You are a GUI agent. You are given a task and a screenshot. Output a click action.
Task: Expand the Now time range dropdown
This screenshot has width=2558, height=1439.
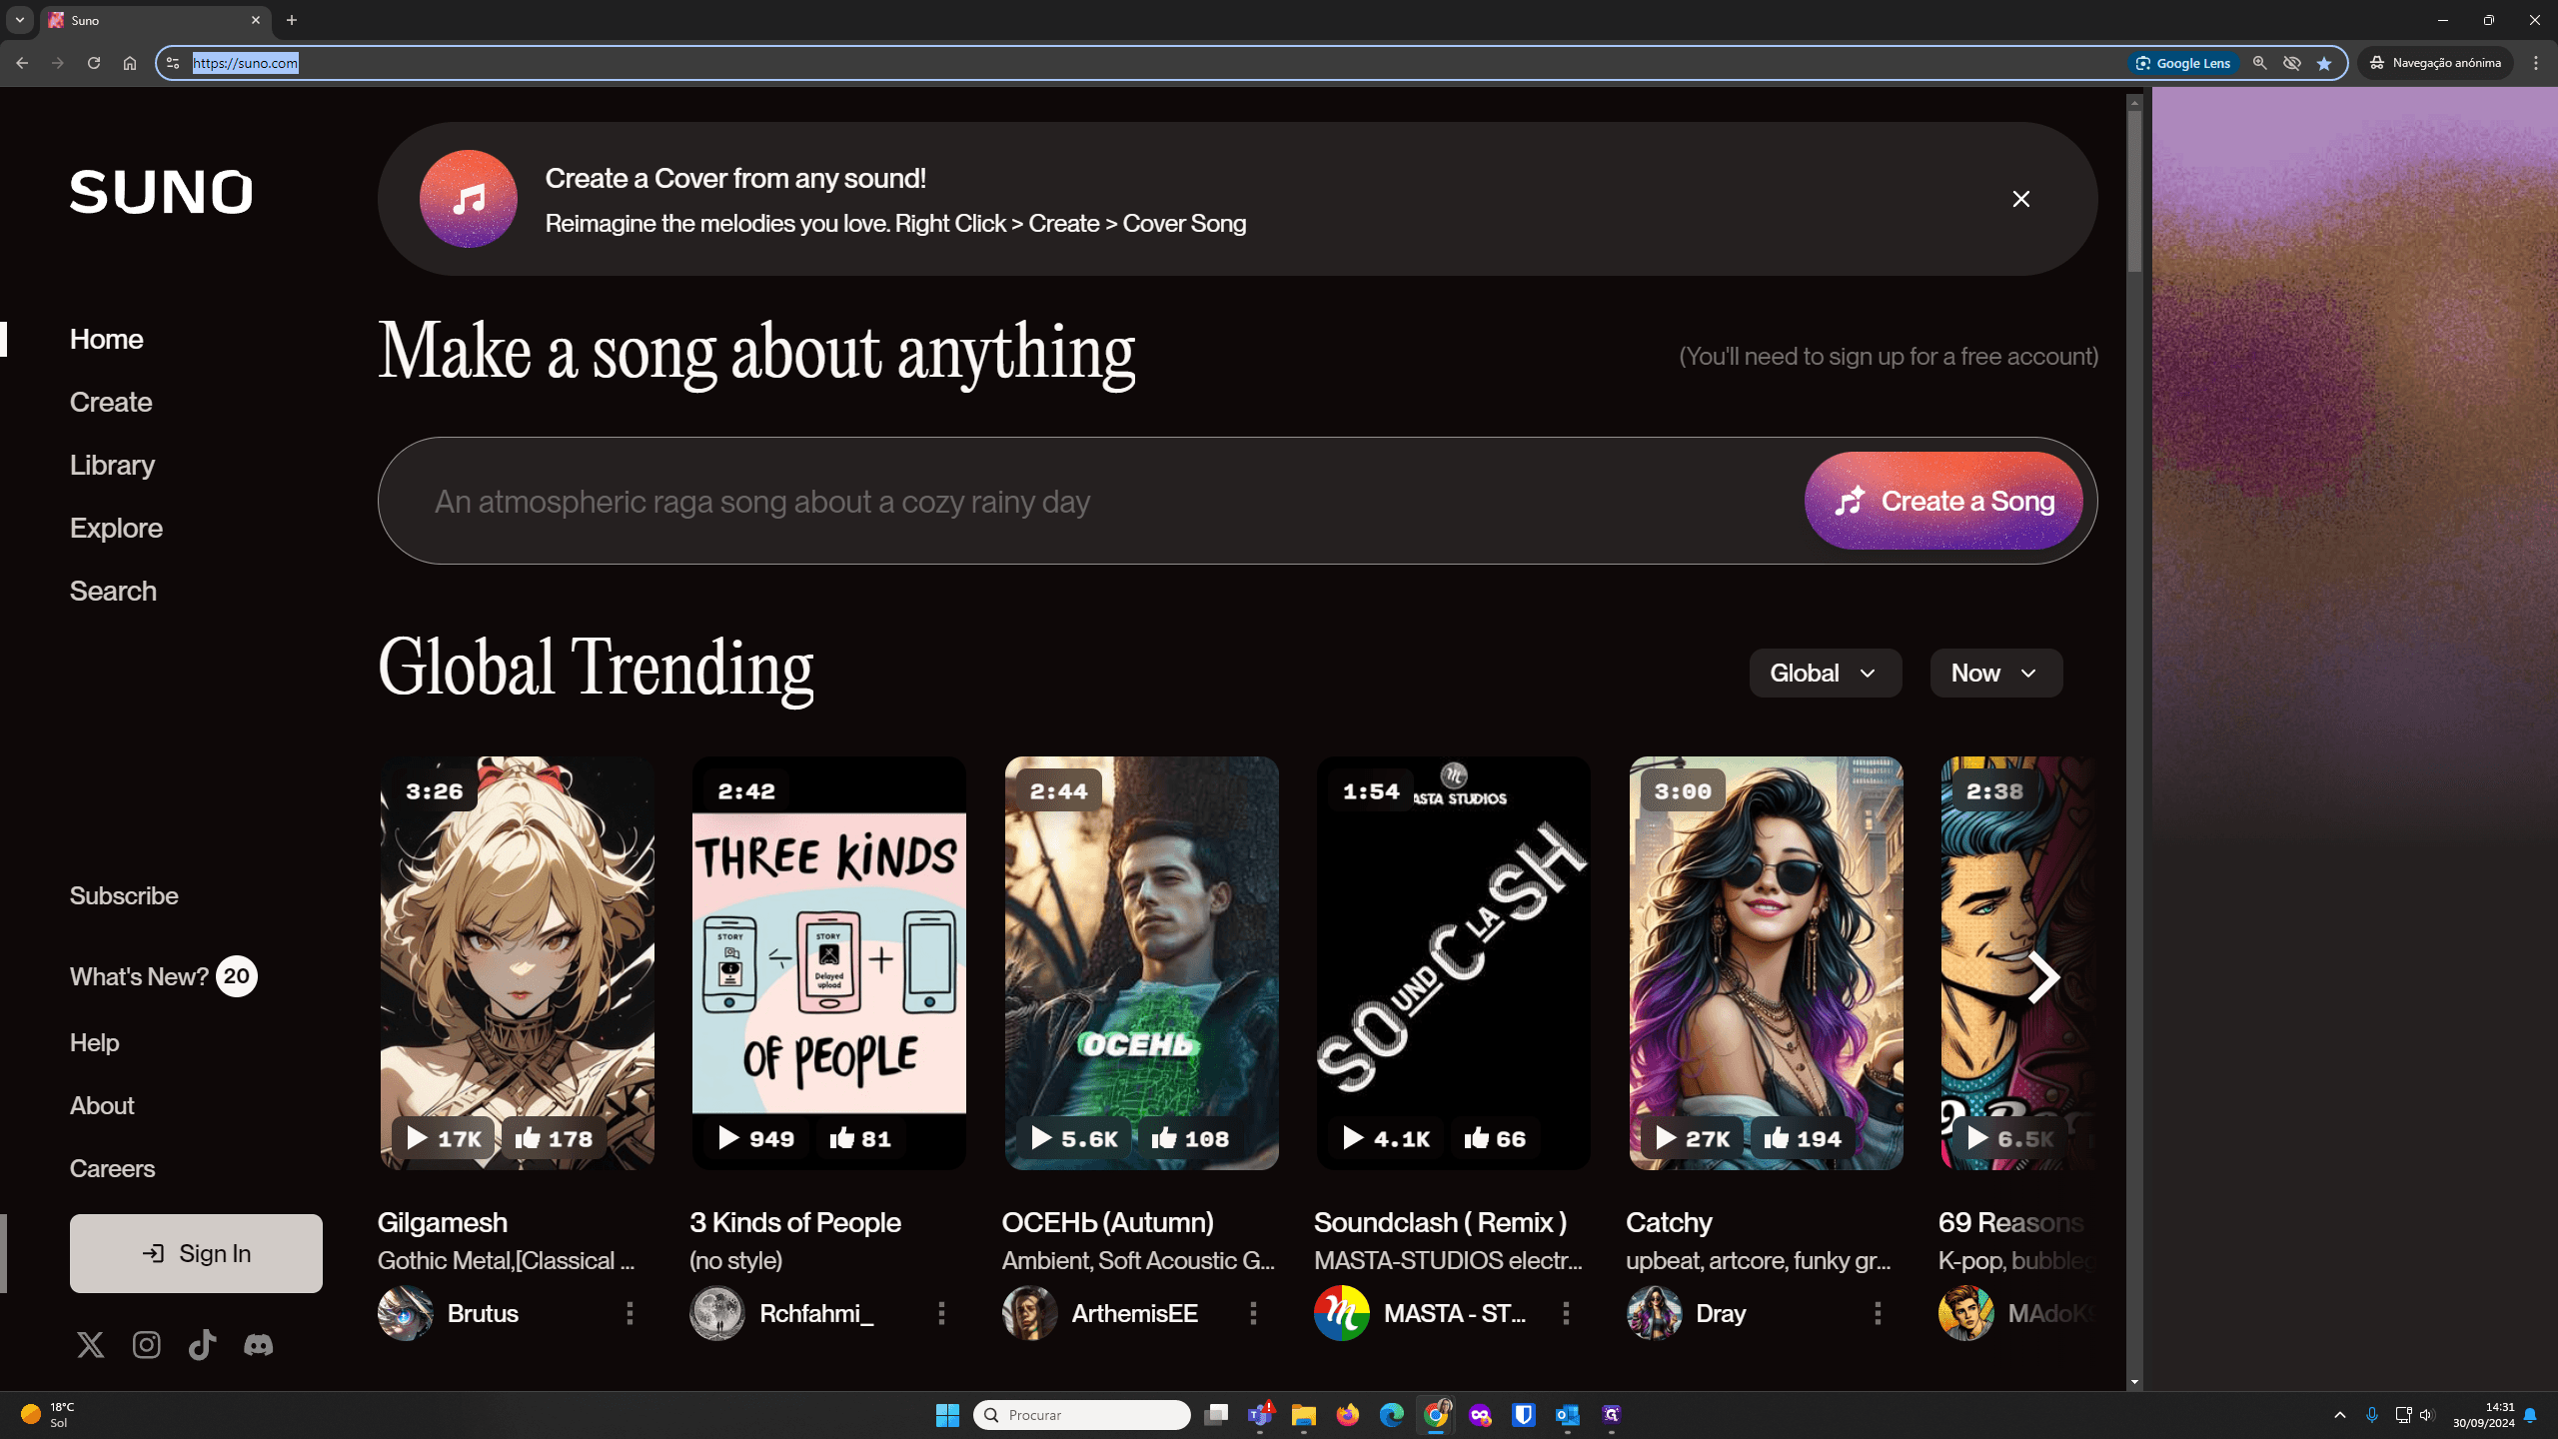point(1995,673)
